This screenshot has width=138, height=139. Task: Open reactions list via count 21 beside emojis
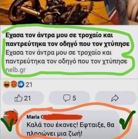pyautogui.click(x=29, y=85)
